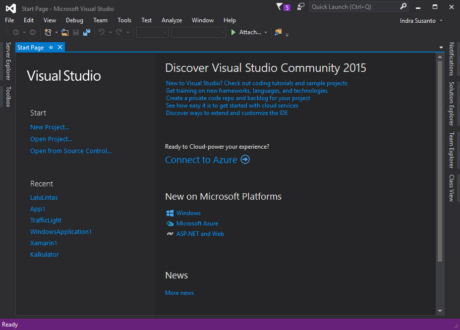The height and width of the screenshot is (330, 460).
Task: Click the Quick Launch search box
Action: [354, 7]
